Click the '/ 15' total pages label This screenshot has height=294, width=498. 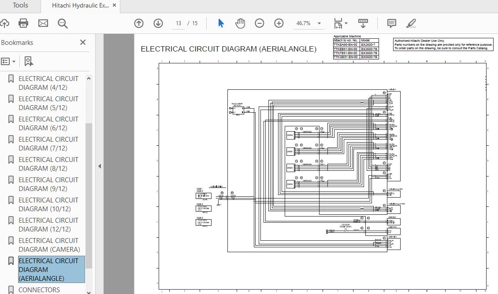(x=193, y=23)
